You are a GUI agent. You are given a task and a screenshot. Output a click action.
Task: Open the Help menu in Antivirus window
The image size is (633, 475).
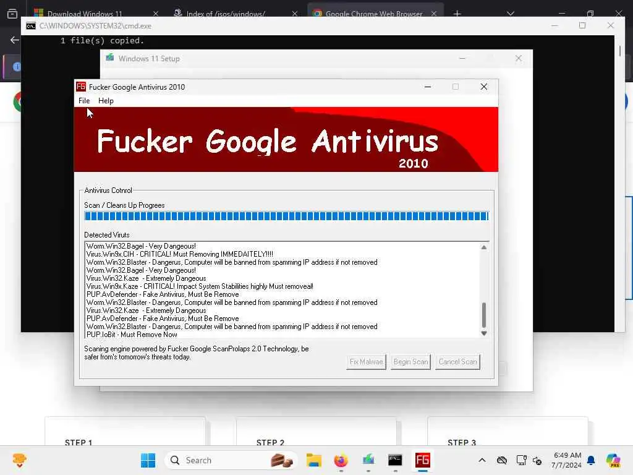click(106, 101)
